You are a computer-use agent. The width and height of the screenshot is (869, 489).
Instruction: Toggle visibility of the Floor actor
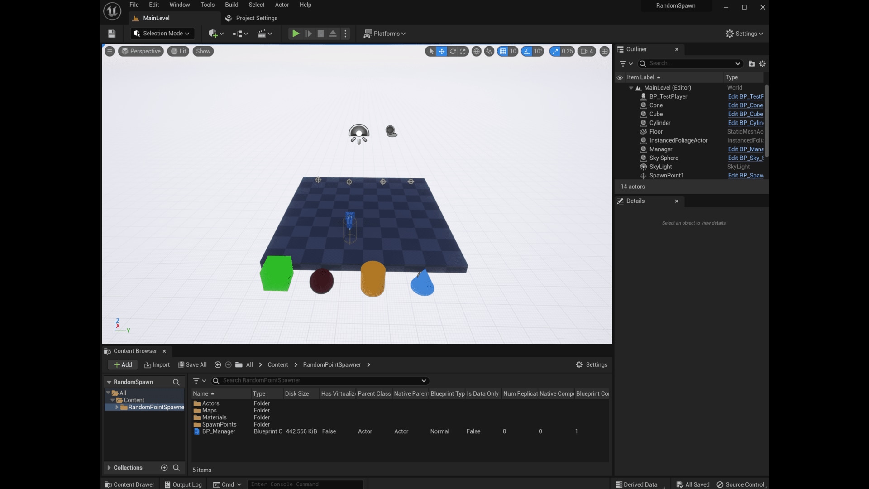[x=620, y=132]
